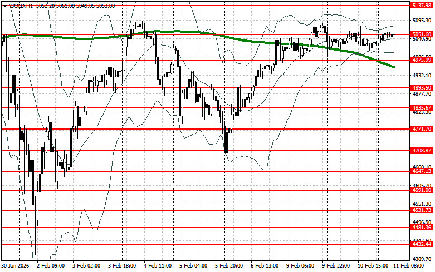435x272 pixels.
Task: Click the 3 Feb 18:00 time label
Action: 122,266
